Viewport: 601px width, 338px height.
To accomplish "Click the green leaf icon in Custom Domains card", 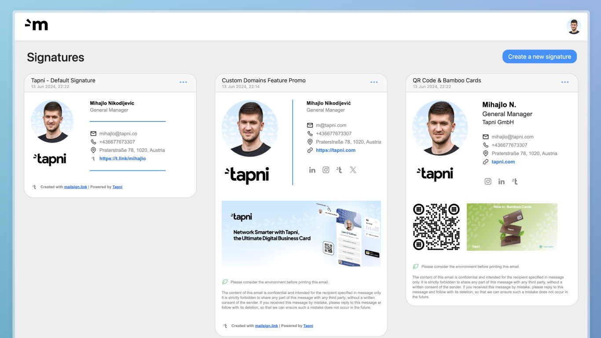I will coord(225,282).
